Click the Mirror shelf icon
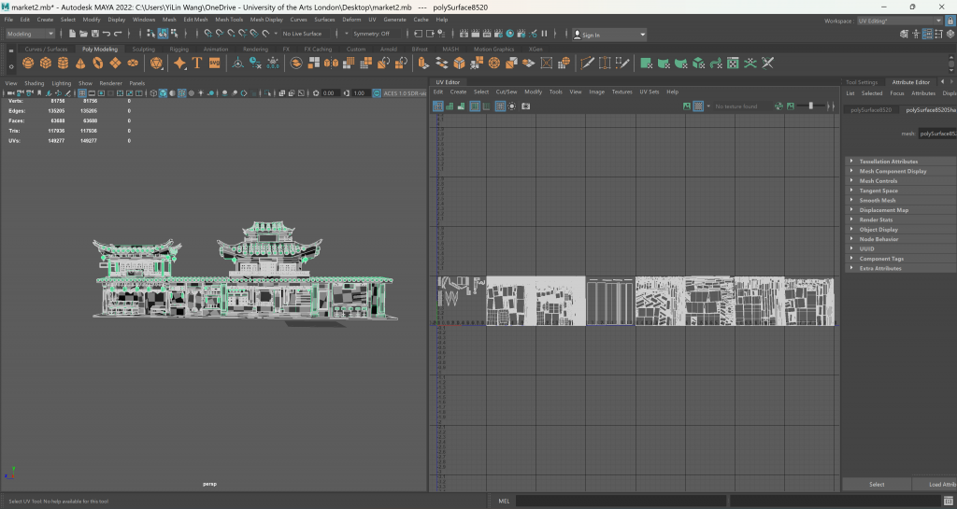This screenshot has height=509, width=957. (331, 63)
